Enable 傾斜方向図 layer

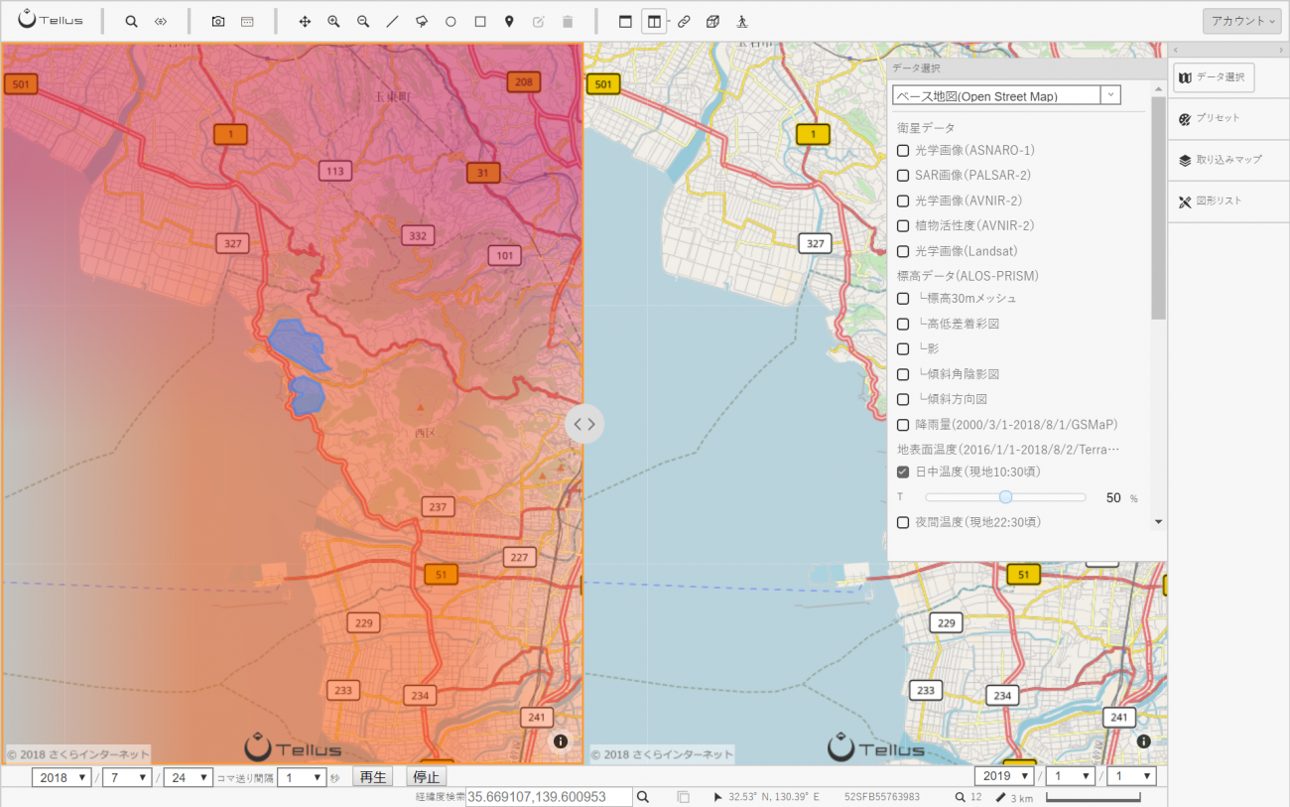(903, 400)
